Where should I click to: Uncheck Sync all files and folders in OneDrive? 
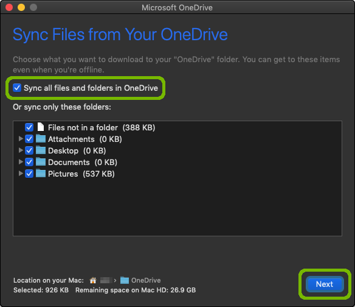point(17,88)
